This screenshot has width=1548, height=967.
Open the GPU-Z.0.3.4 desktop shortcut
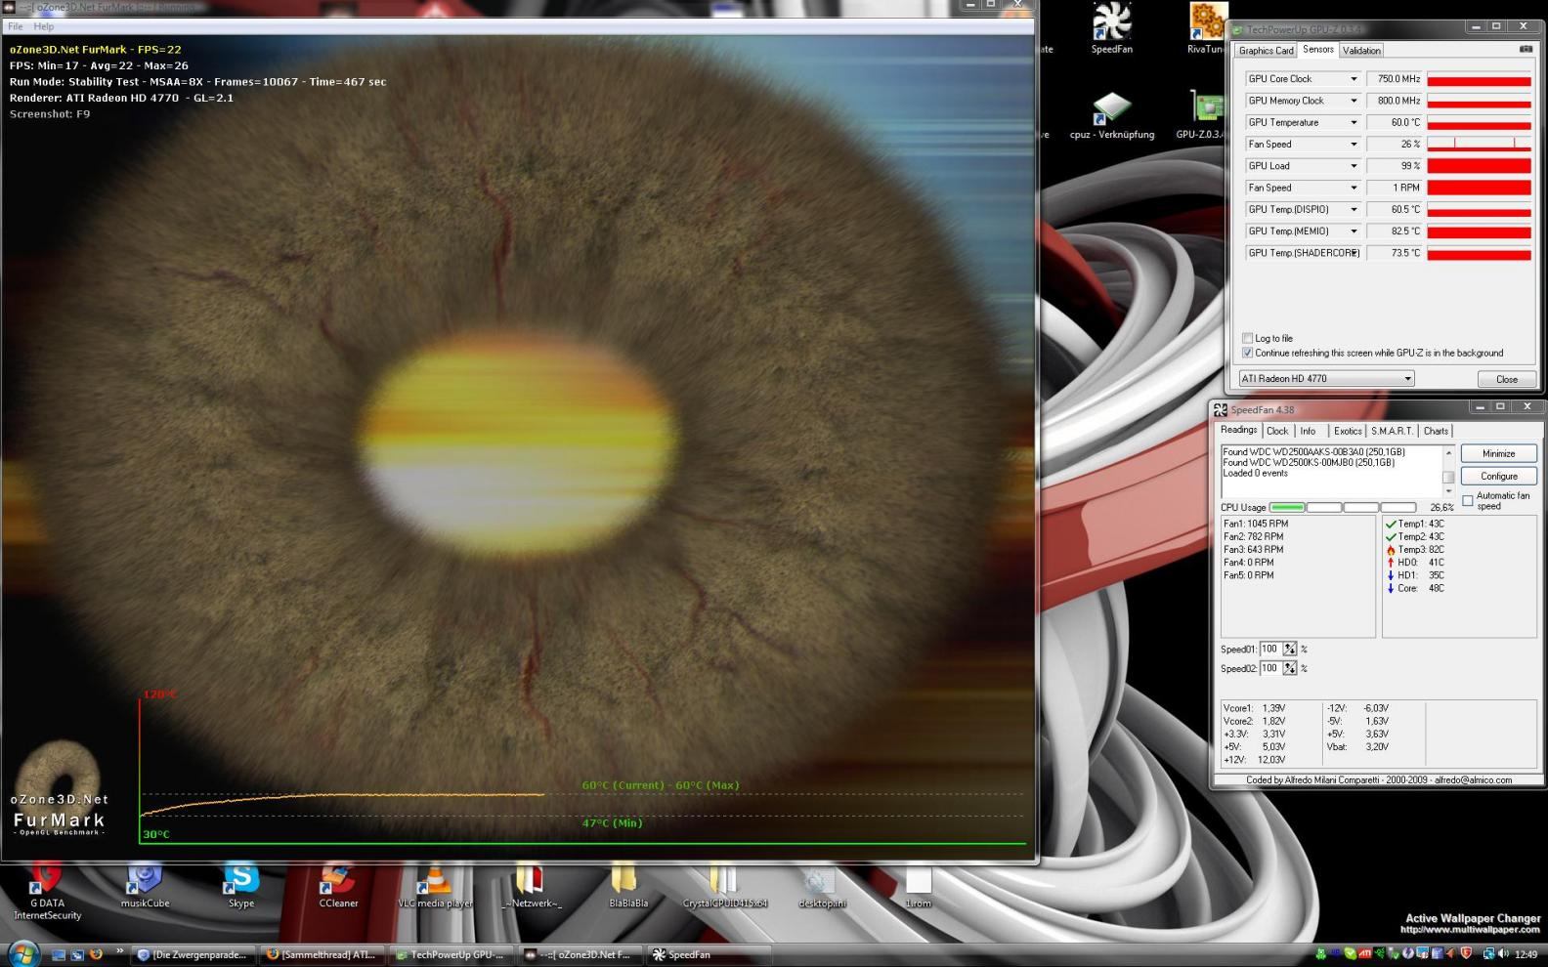click(1202, 114)
